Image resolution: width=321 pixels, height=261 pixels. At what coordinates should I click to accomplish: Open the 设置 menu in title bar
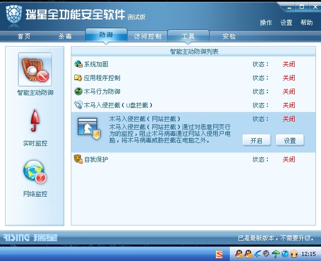[286, 22]
